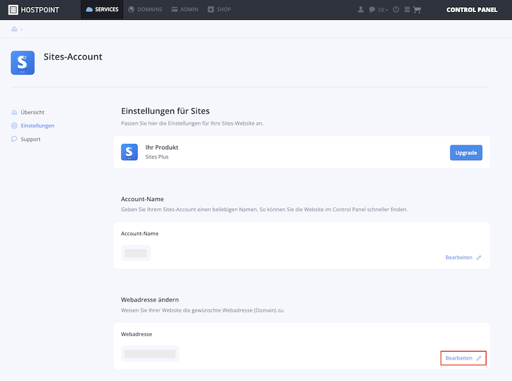Open the server list icon in header

(407, 10)
